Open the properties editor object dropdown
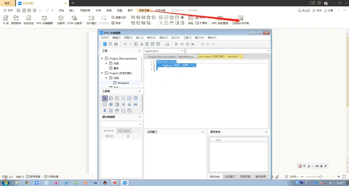The height and width of the screenshot is (186, 349). click(x=121, y=124)
